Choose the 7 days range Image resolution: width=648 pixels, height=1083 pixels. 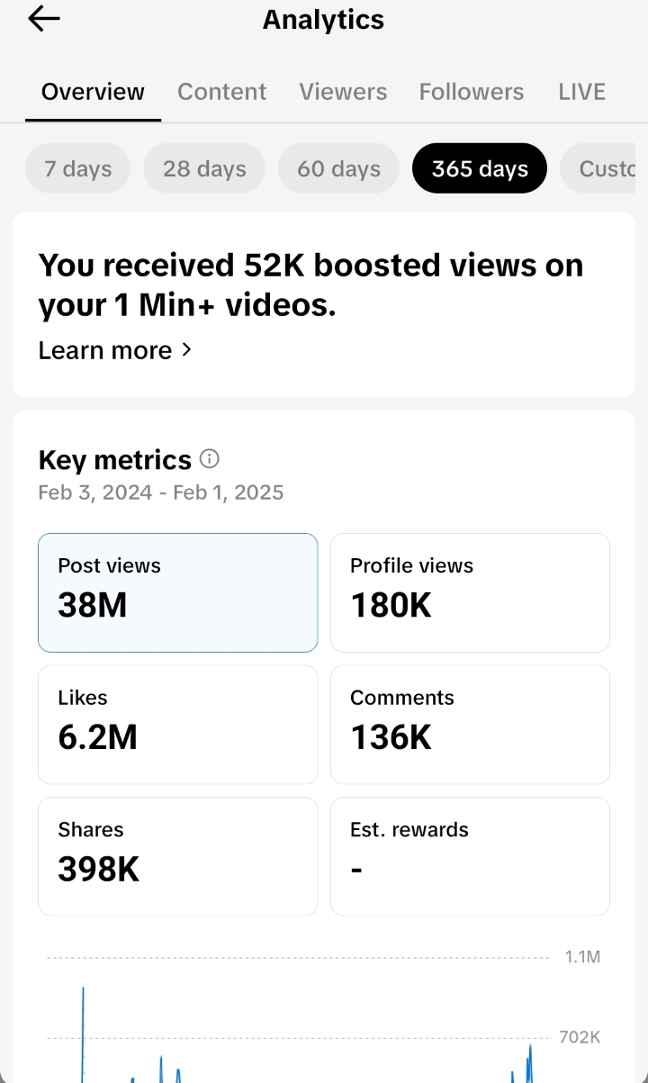point(78,168)
